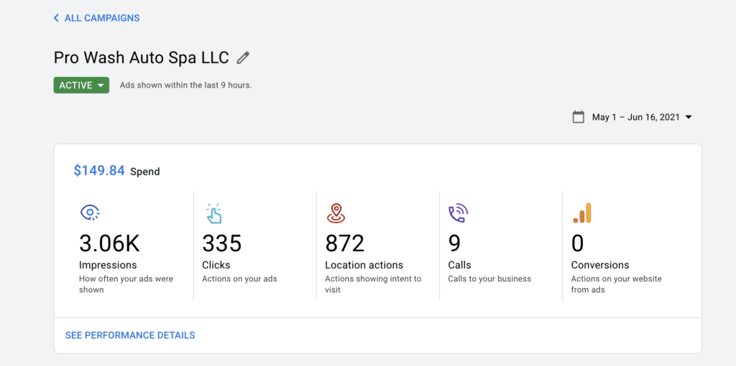Image resolution: width=736 pixels, height=366 pixels.
Task: Open See Performance Details
Action: click(130, 336)
